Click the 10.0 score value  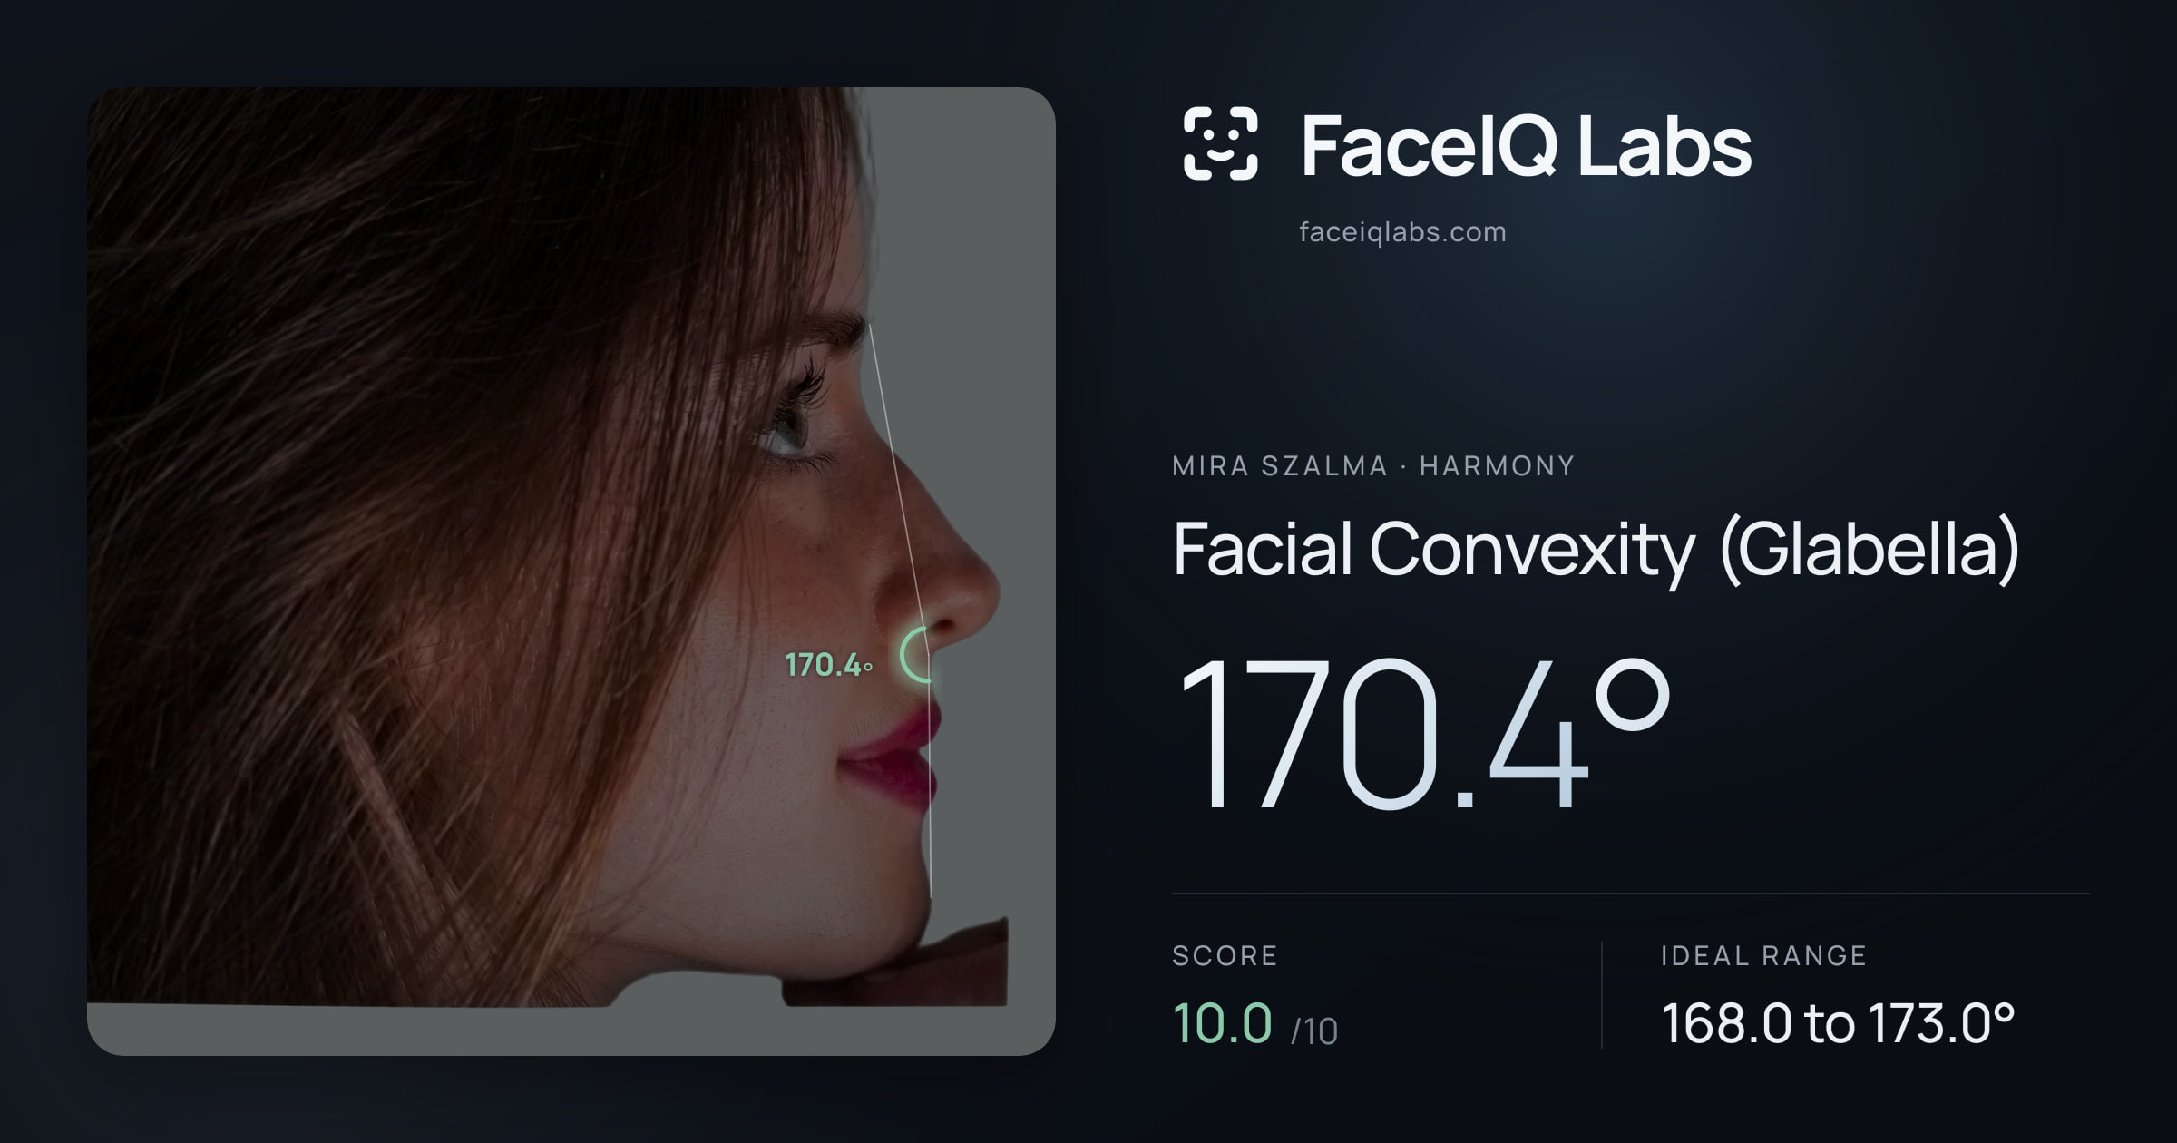pyautogui.click(x=1222, y=1022)
